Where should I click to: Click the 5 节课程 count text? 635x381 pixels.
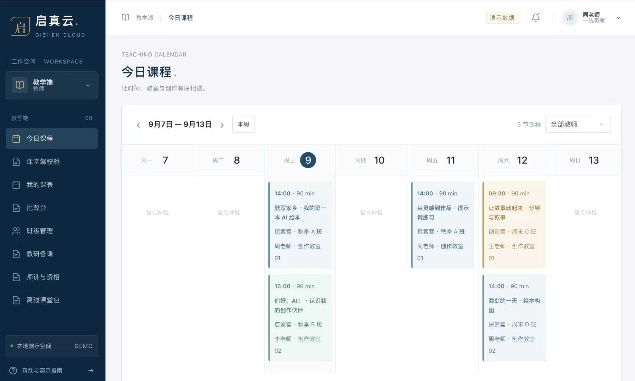529,124
